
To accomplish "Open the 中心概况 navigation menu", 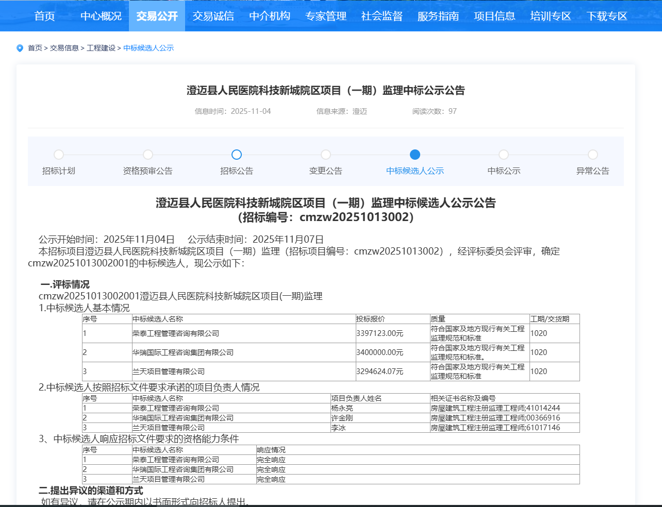I will [x=101, y=16].
